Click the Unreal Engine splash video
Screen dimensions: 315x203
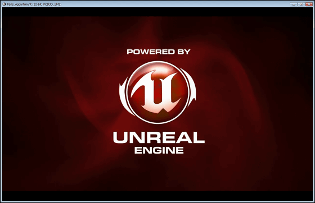157,104
